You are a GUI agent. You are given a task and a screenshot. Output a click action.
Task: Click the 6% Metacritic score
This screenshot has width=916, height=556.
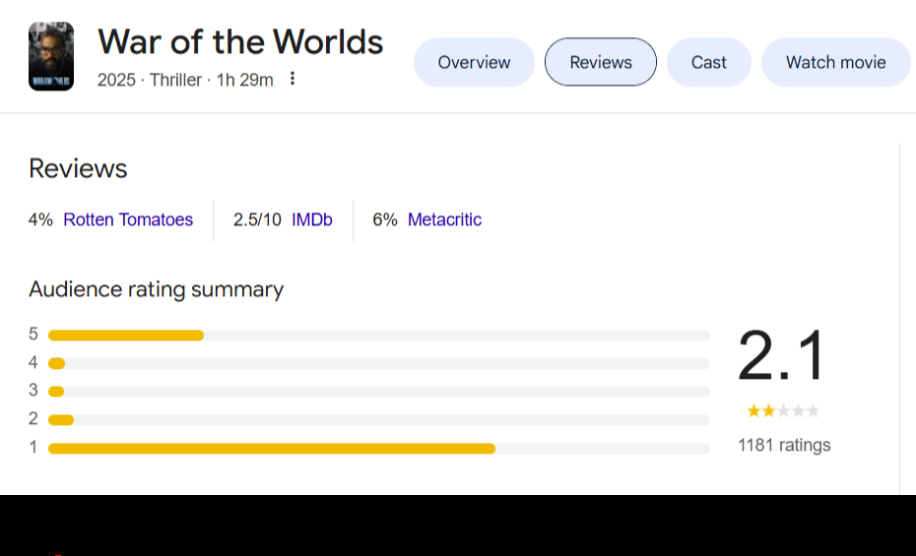tap(385, 220)
